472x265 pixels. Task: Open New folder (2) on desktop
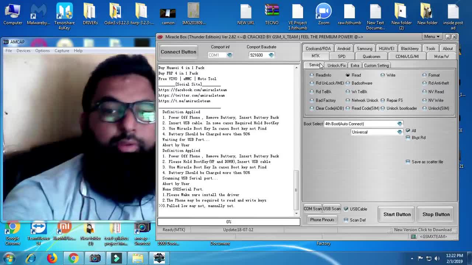click(401, 17)
